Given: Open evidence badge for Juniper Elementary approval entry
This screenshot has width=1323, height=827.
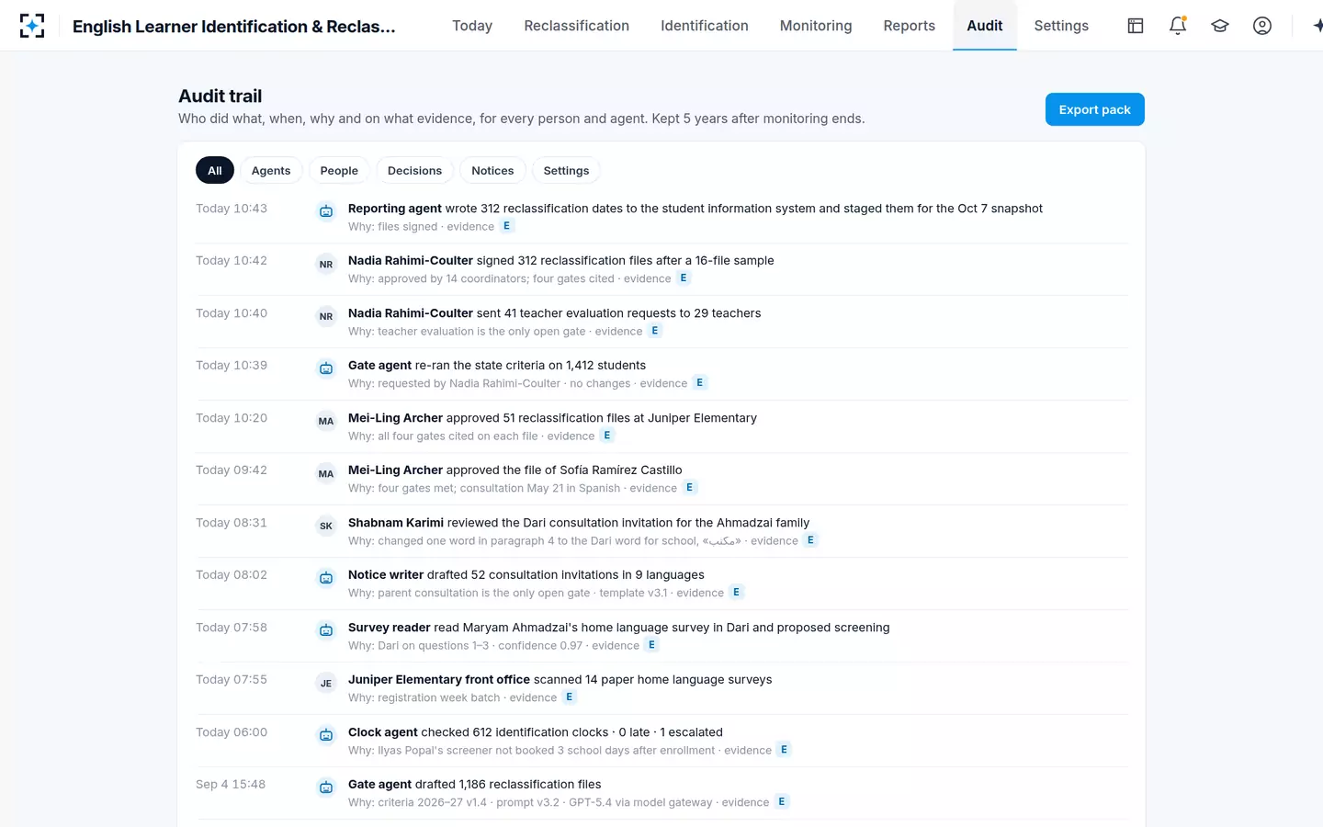Looking at the screenshot, I should point(607,436).
